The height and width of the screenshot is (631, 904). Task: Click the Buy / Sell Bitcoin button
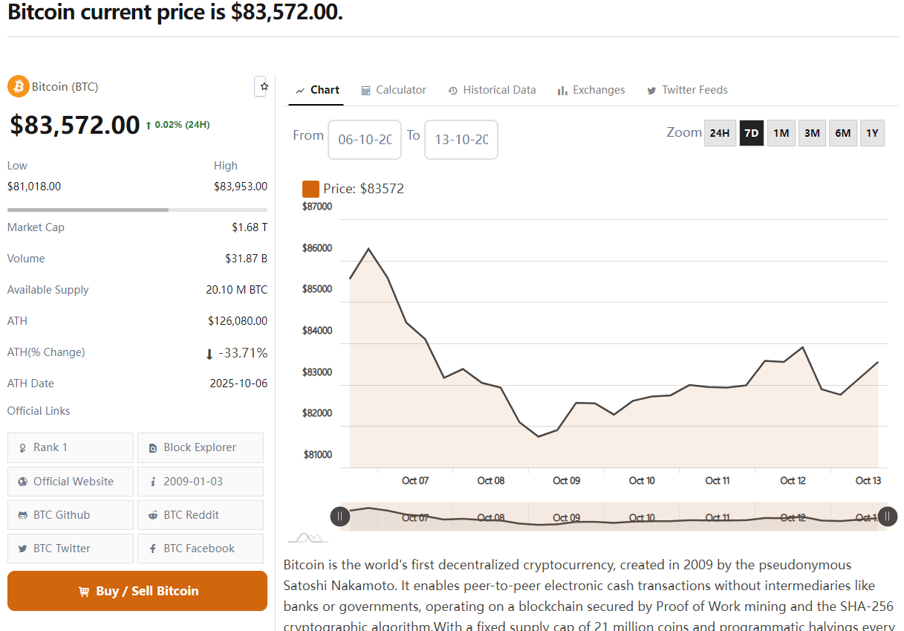(x=137, y=591)
